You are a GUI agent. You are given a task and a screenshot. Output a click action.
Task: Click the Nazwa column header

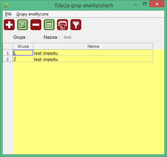[x=93, y=46]
